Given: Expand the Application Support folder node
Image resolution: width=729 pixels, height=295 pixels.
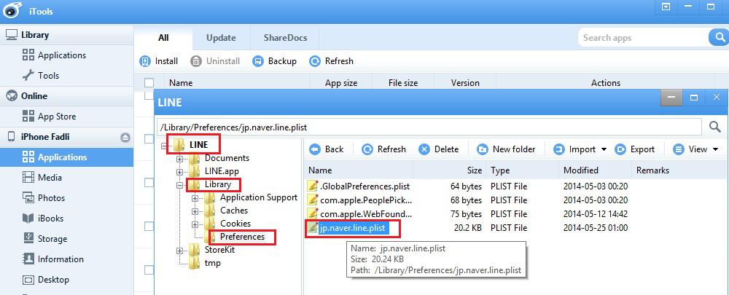Looking at the screenshot, I should [x=195, y=197].
